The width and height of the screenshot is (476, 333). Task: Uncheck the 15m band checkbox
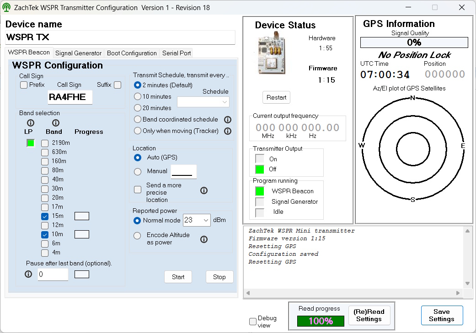[45, 216]
